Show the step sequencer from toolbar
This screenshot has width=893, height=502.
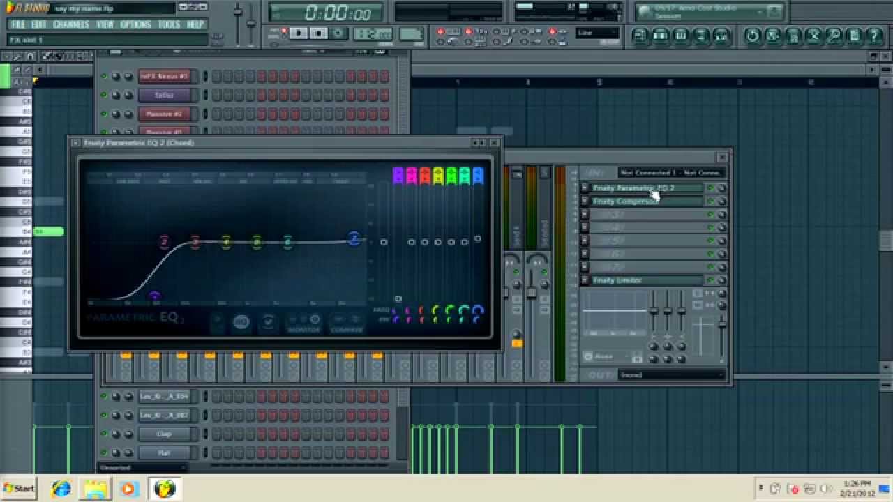(660, 36)
